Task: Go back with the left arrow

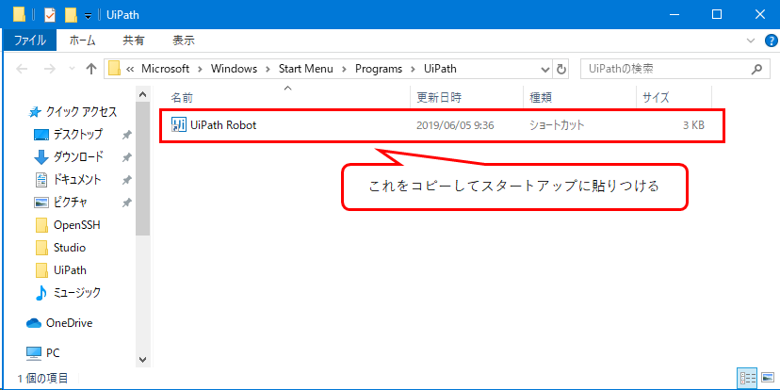Action: pyautogui.click(x=22, y=69)
